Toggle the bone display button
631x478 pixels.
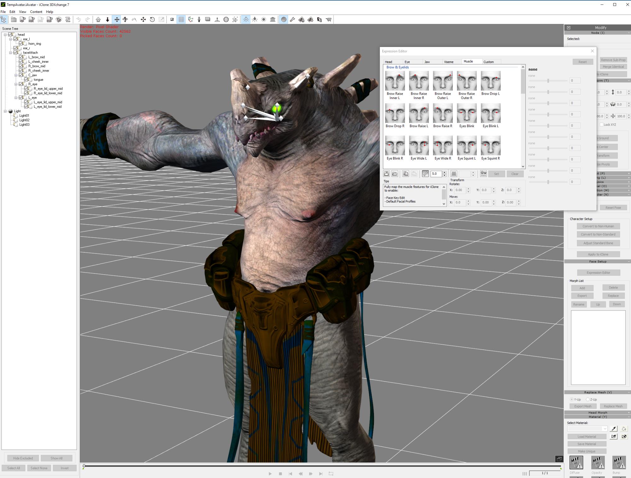425,174
